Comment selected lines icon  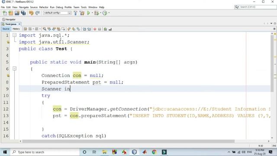pos(105,29)
